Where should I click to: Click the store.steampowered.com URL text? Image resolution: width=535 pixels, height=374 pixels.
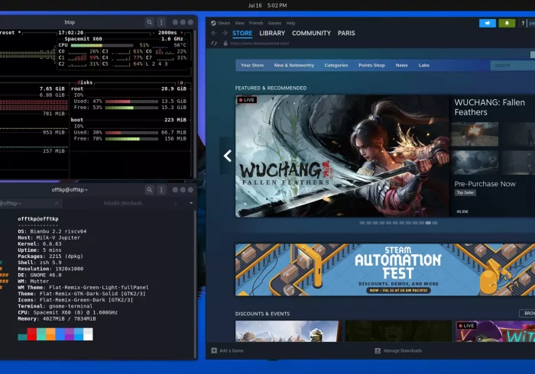tap(260, 44)
